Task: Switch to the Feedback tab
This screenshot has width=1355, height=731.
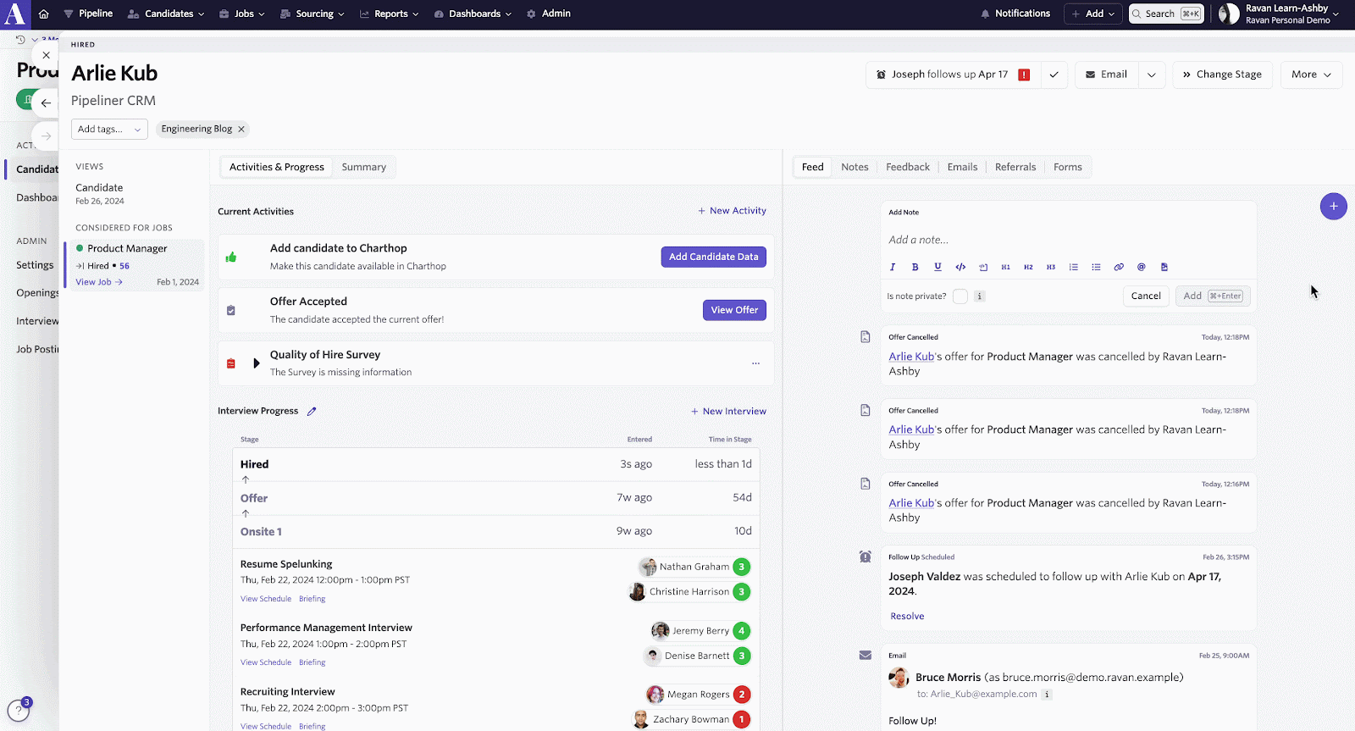Action: (907, 167)
